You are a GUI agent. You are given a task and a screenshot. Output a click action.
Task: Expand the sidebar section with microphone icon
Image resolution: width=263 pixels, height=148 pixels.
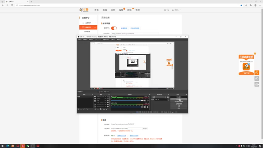(x=88, y=23)
